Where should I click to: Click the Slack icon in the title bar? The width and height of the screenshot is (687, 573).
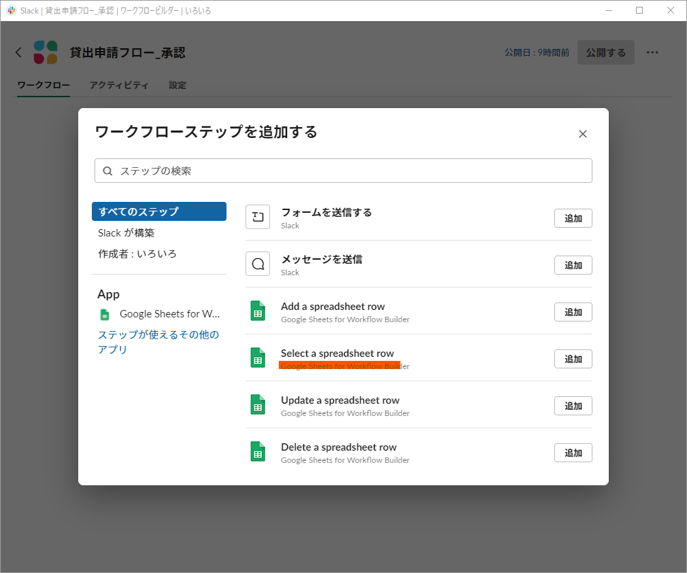pos(12,10)
